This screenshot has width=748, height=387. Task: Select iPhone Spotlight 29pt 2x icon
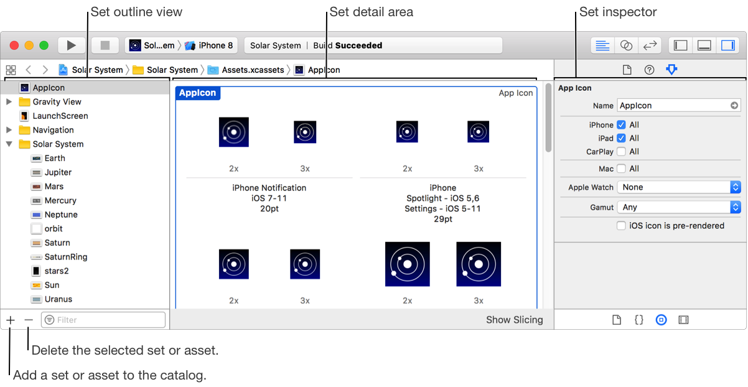407,132
